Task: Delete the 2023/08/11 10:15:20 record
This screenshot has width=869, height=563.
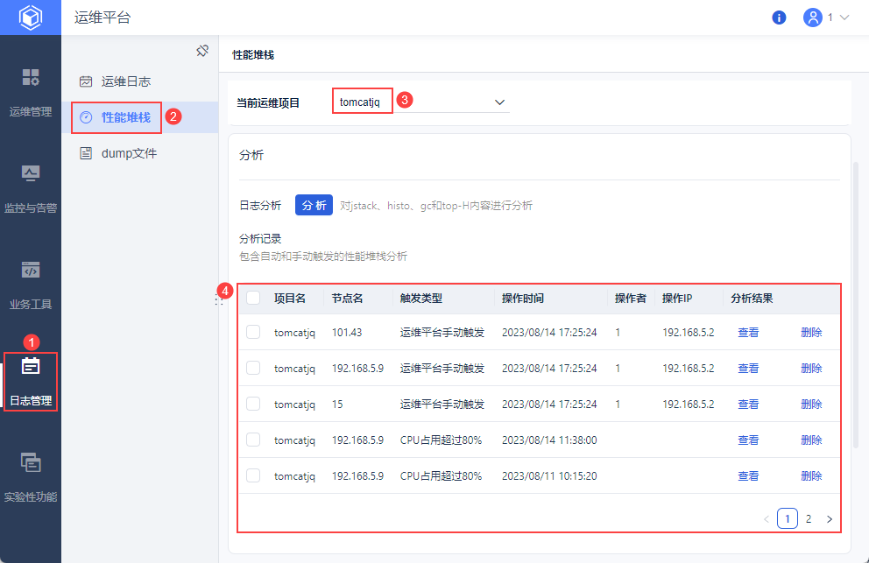Action: click(811, 476)
